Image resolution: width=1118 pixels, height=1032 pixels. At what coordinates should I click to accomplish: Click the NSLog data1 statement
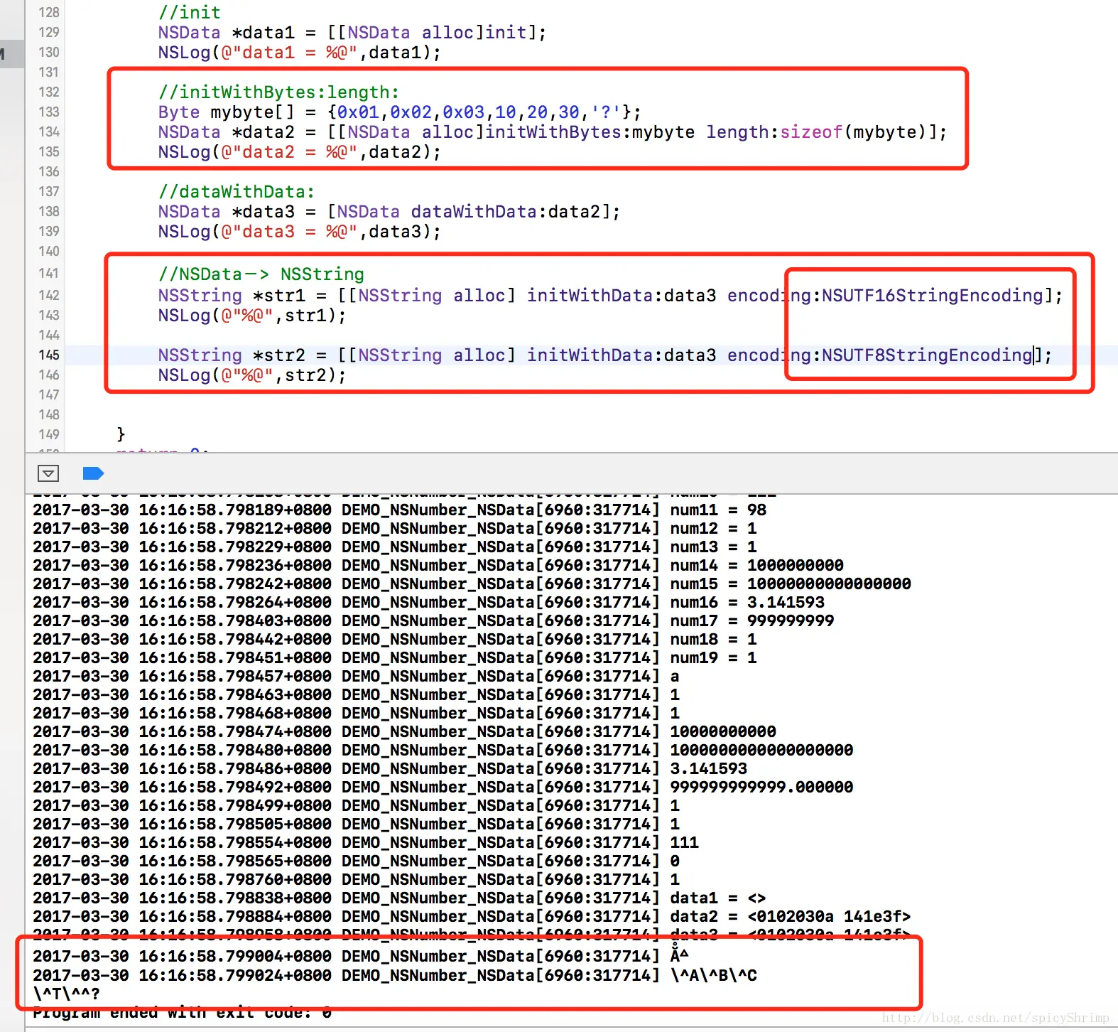[299, 52]
